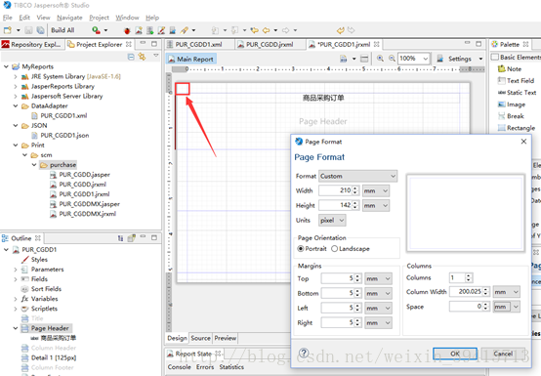
Task: Click the help question mark icon
Action: [304, 353]
